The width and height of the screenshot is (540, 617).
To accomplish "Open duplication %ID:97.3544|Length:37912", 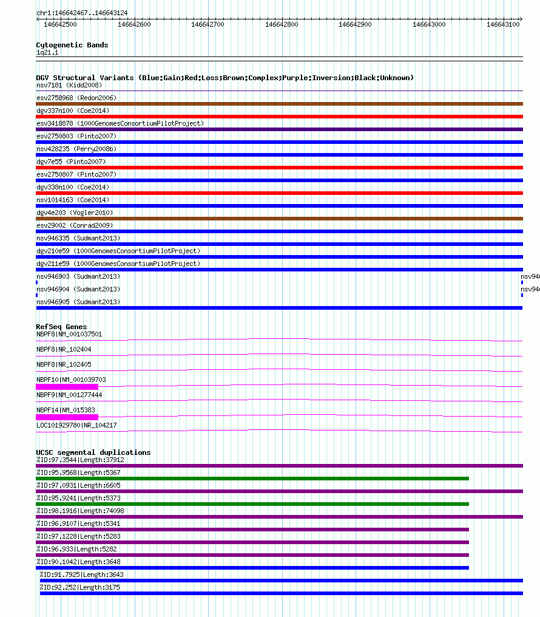I will 80,460.
